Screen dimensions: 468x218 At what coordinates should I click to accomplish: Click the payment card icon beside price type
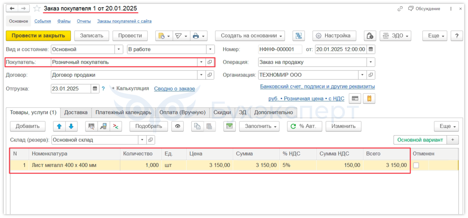pos(355,99)
